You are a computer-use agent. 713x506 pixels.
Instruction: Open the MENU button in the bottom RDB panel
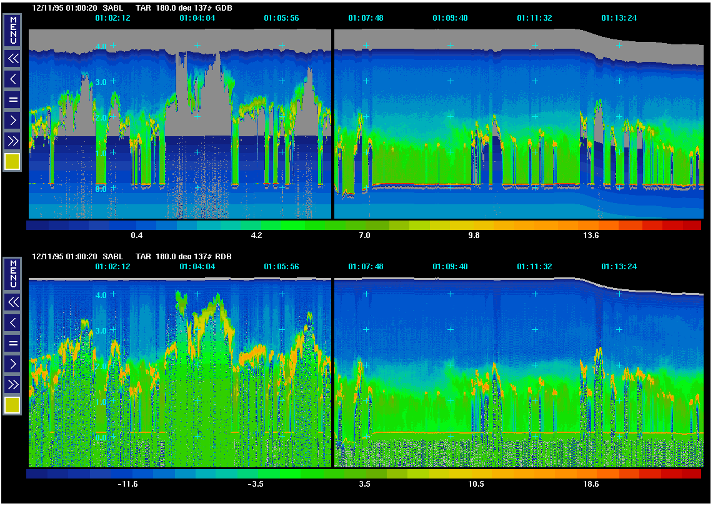[13, 274]
